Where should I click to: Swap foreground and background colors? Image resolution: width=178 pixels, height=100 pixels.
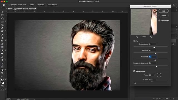pos(3,79)
